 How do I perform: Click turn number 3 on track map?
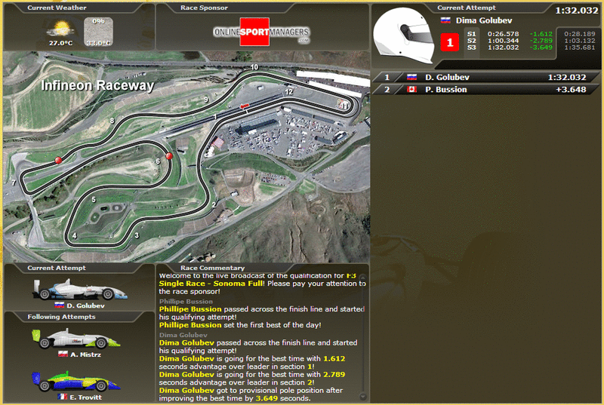click(x=137, y=235)
